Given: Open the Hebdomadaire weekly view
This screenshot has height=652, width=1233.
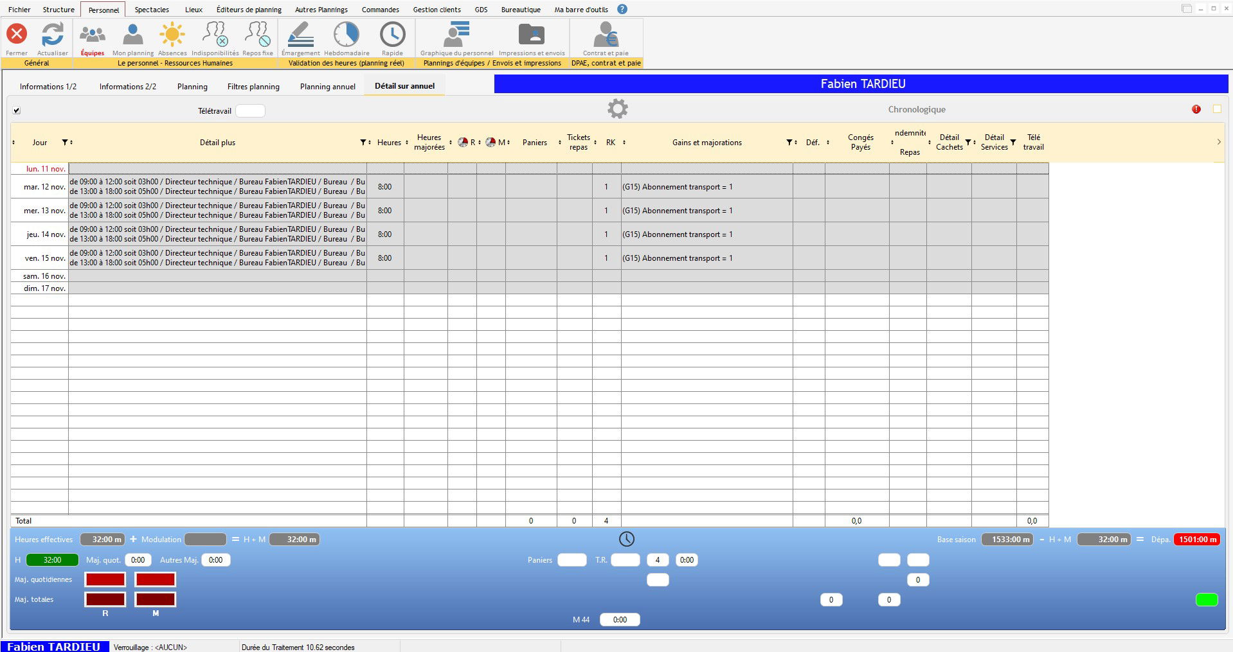Looking at the screenshot, I should click(x=346, y=35).
